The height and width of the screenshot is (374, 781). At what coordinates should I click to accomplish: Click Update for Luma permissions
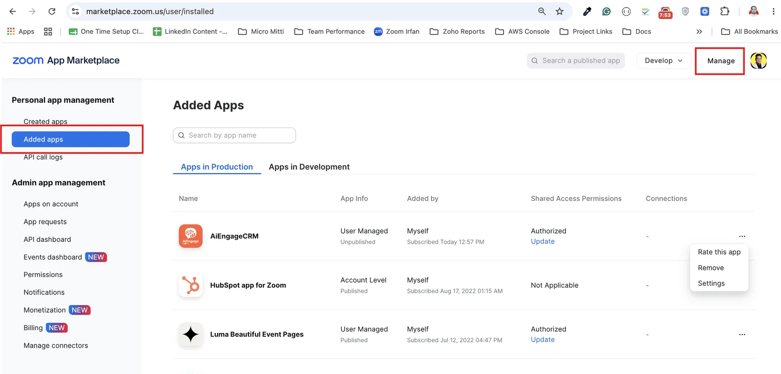tap(543, 339)
